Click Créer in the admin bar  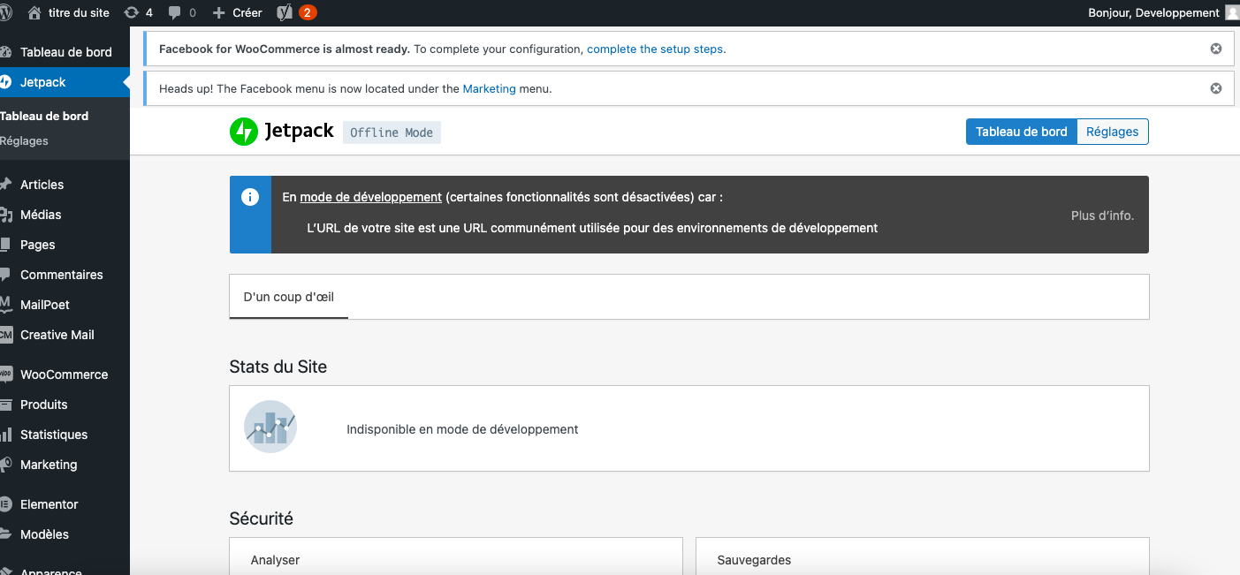coord(247,12)
